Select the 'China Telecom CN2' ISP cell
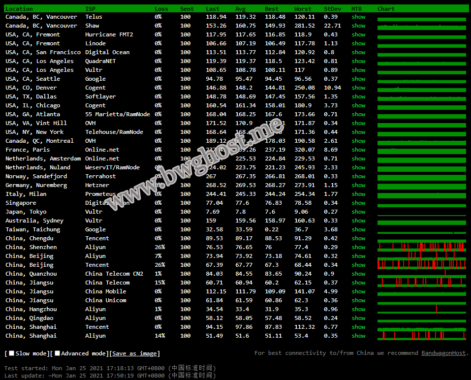 pos(114,274)
